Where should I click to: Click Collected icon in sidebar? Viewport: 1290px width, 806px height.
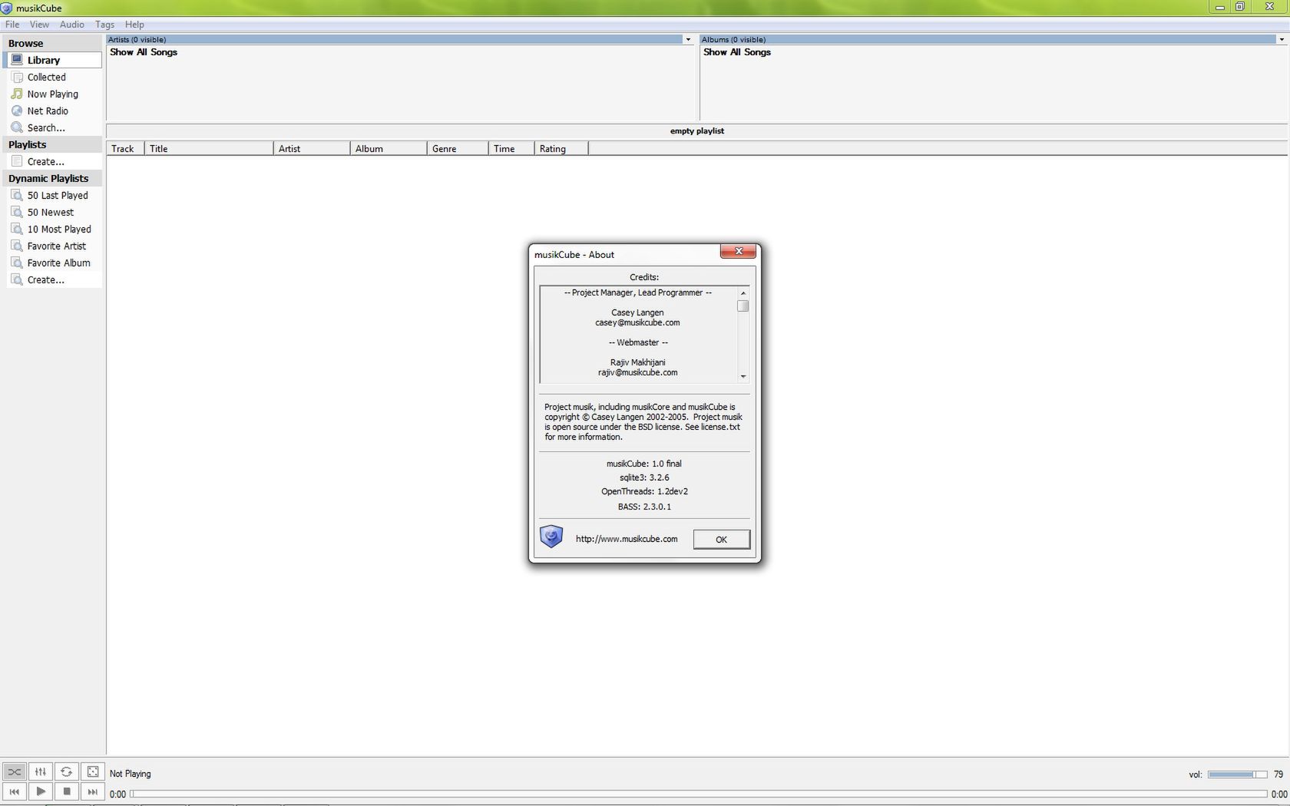coord(17,77)
